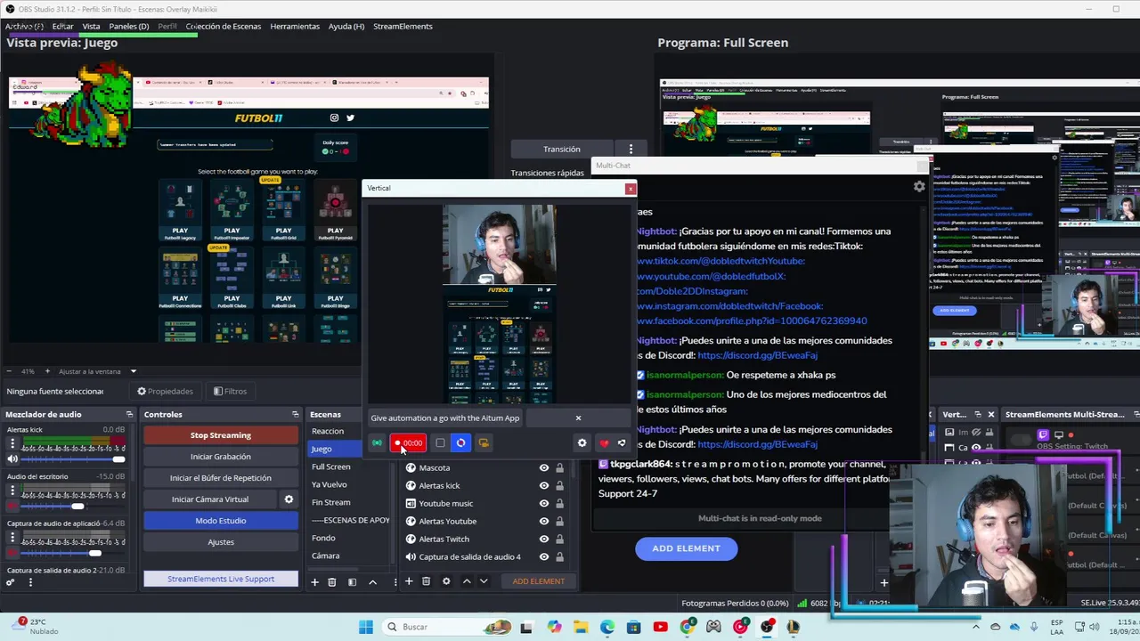Image resolution: width=1140 pixels, height=641 pixels.
Task: Toggle visibility of Mascota source
Action: (x=543, y=468)
